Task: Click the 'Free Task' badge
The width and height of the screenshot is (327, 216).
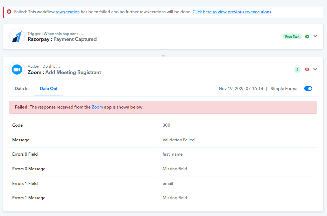Action: point(292,36)
